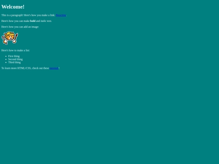Follow the tutorials link
The image size is (219, 164).
pyautogui.click(x=54, y=68)
